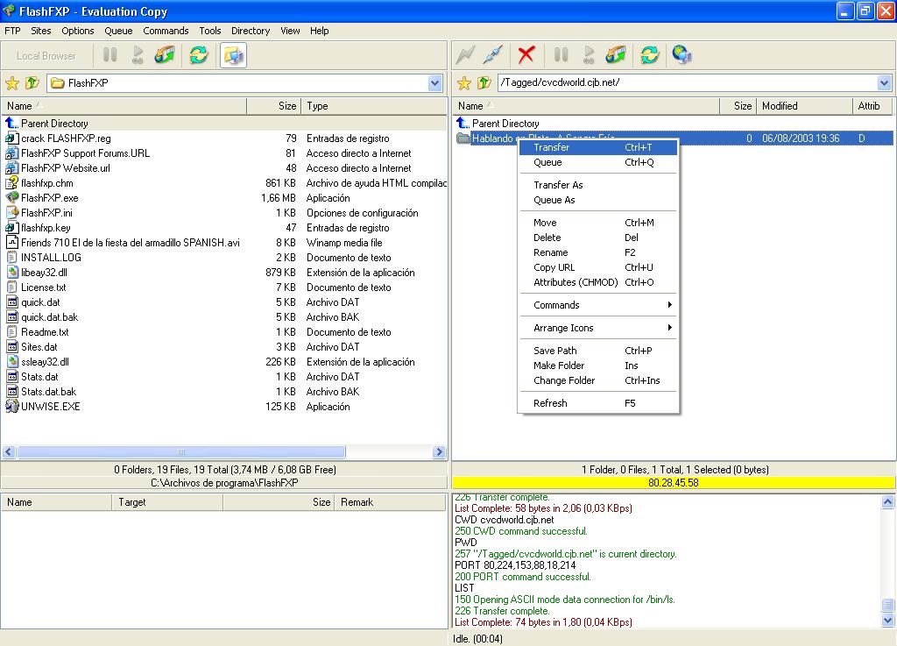Open the Queue menu in menu bar
The height and width of the screenshot is (646, 897).
coord(118,31)
